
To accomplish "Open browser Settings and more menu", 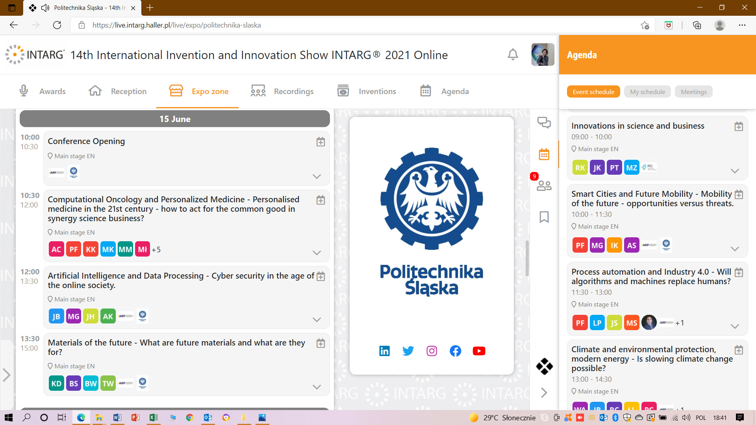I will pos(742,25).
